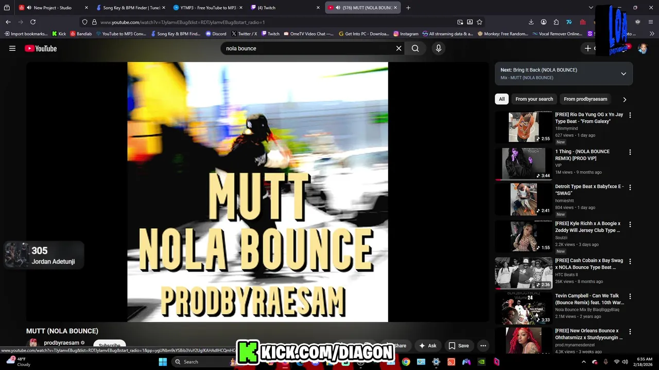Mute the 'New Project - Studio' tab audio
This screenshot has height=370, width=659.
coord(29,8)
